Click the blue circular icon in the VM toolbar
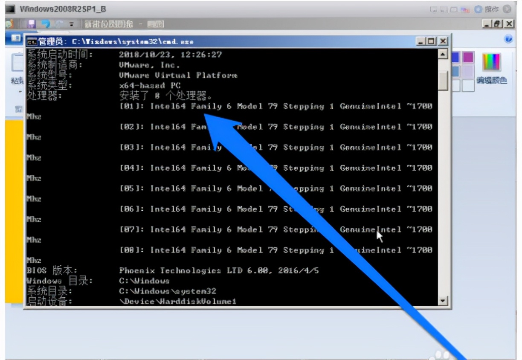 point(478,9)
